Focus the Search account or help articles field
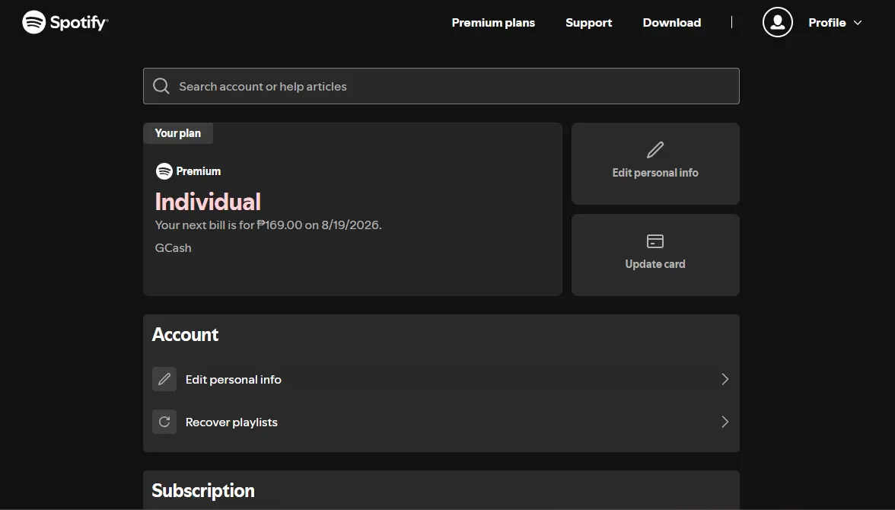Viewport: 895px width, 510px height. tap(441, 86)
